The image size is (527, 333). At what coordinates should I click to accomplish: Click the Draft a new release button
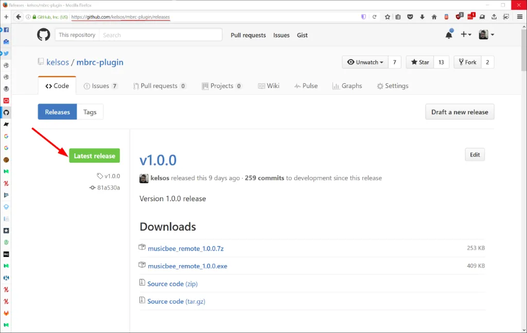point(460,112)
